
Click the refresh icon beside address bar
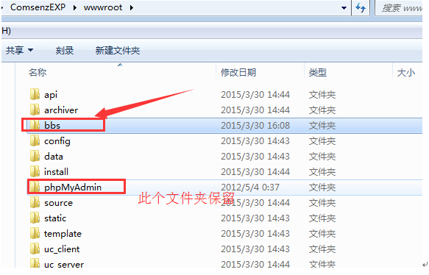click(x=361, y=7)
